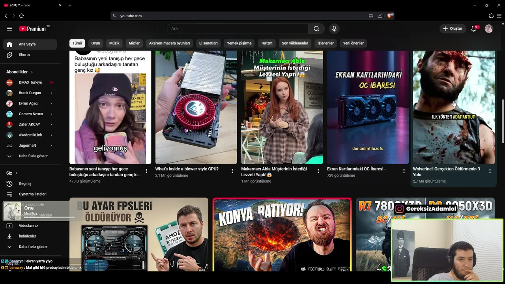Expand the Siz section chevron
The image size is (505, 284).
coord(16,173)
